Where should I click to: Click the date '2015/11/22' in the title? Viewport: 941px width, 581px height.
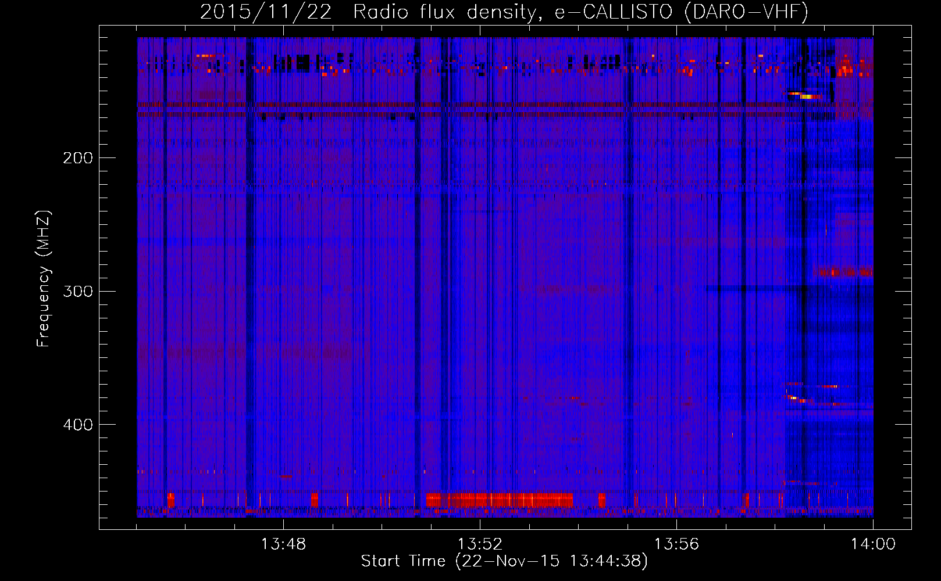click(x=266, y=12)
